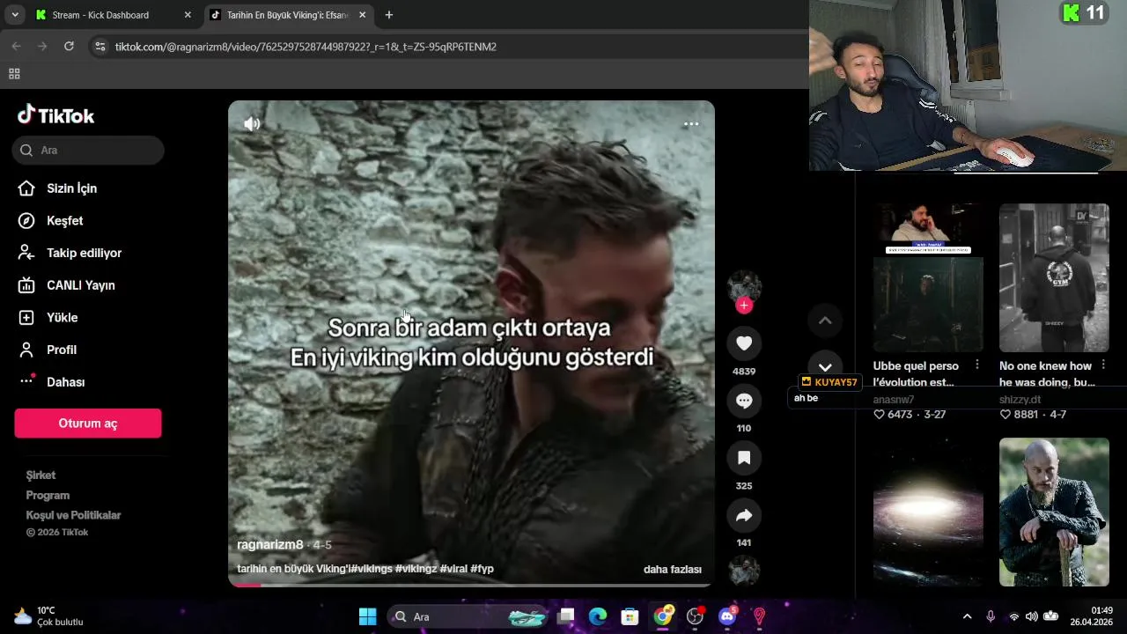Viewport: 1127px width, 634px height.
Task: Follow creator via red plus badge
Action: [744, 306]
